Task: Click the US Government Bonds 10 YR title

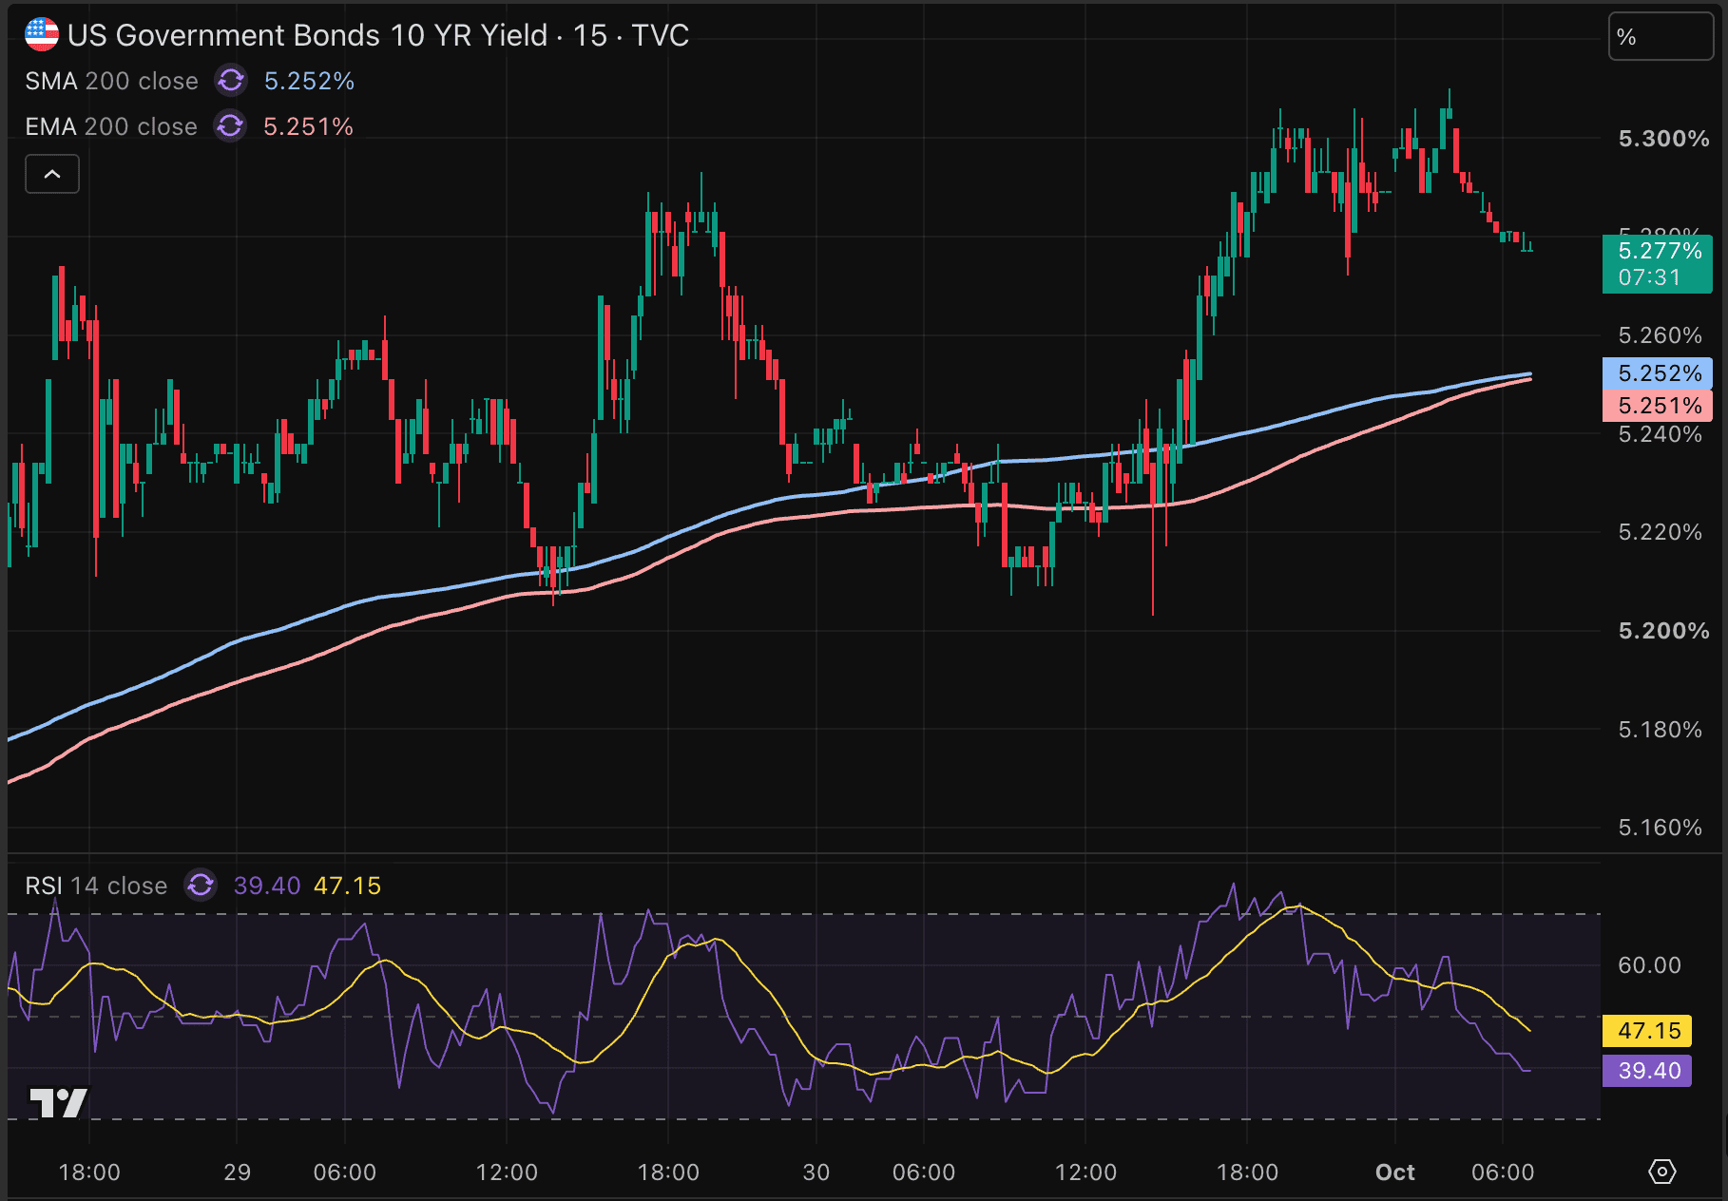Action: click(307, 35)
